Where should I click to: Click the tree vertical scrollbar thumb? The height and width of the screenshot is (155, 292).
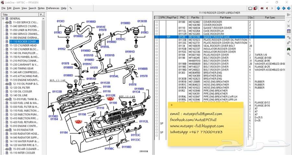point(43,35)
